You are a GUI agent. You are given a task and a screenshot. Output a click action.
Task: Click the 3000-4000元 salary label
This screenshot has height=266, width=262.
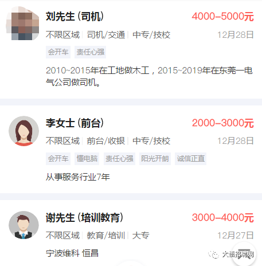pos(223,217)
